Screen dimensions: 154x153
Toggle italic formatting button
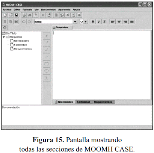coord(99,21)
